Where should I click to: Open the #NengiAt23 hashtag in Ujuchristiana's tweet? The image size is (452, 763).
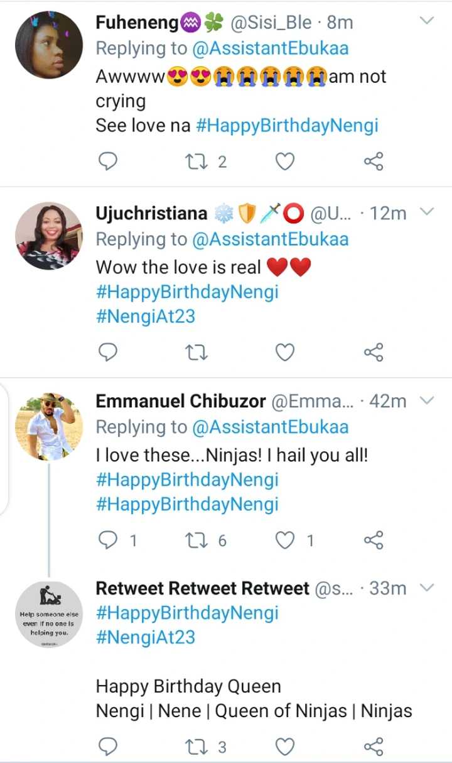point(145,316)
